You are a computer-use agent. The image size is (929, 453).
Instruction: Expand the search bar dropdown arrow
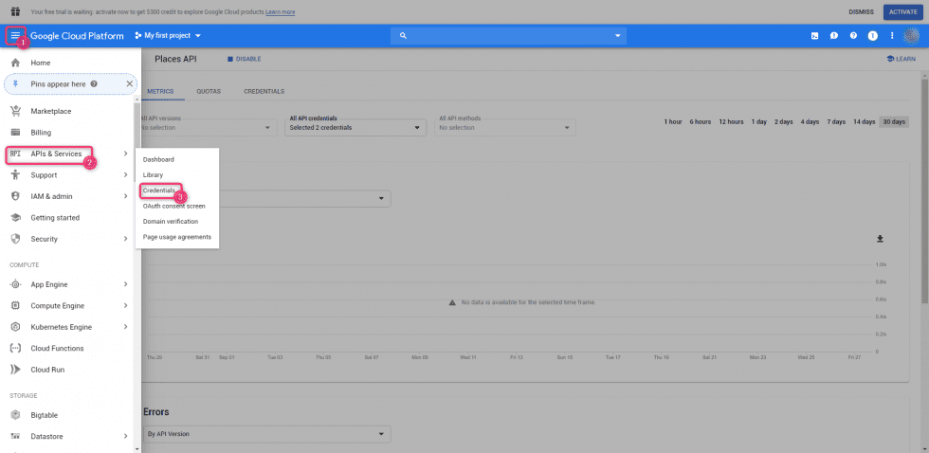(x=618, y=35)
